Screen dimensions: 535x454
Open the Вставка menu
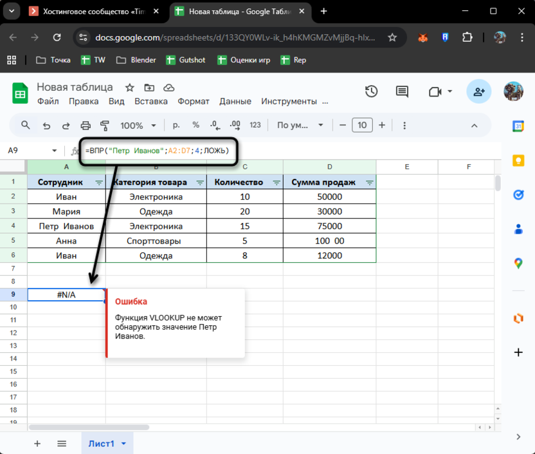pos(151,101)
